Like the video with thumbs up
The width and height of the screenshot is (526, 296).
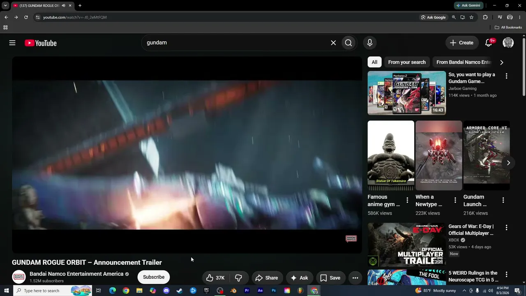tap(216, 278)
